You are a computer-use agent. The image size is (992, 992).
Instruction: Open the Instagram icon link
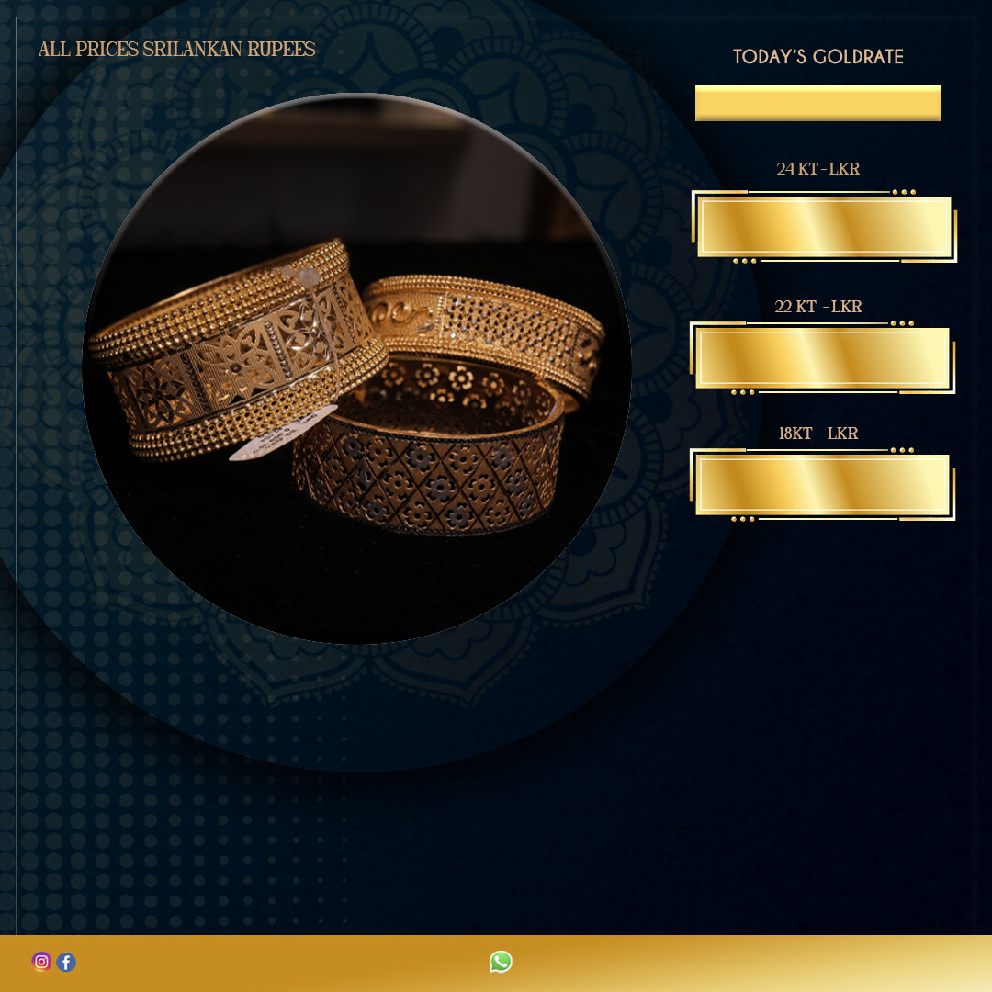pyautogui.click(x=41, y=962)
